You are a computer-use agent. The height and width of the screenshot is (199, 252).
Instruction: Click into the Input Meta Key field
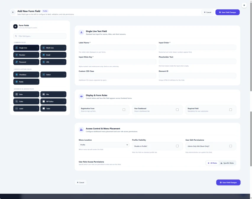(117, 62)
